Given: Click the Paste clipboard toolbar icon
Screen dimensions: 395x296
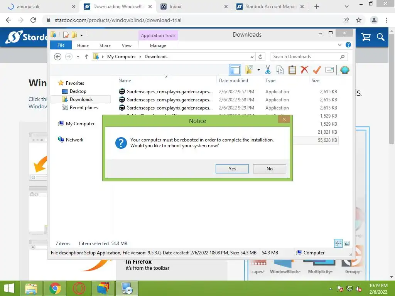Looking at the screenshot, I should click(292, 70).
